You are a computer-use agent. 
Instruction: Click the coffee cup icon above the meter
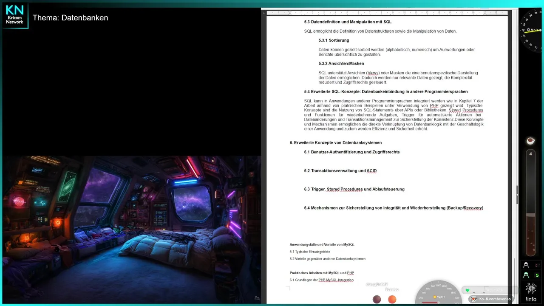530,141
